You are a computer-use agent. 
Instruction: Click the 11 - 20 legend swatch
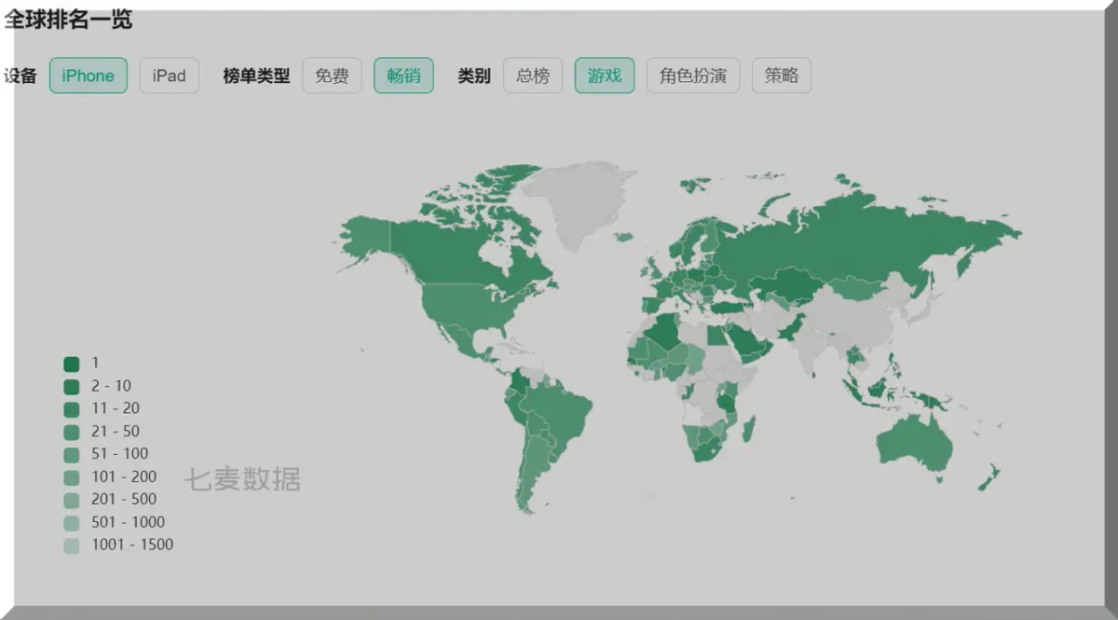[x=72, y=408]
